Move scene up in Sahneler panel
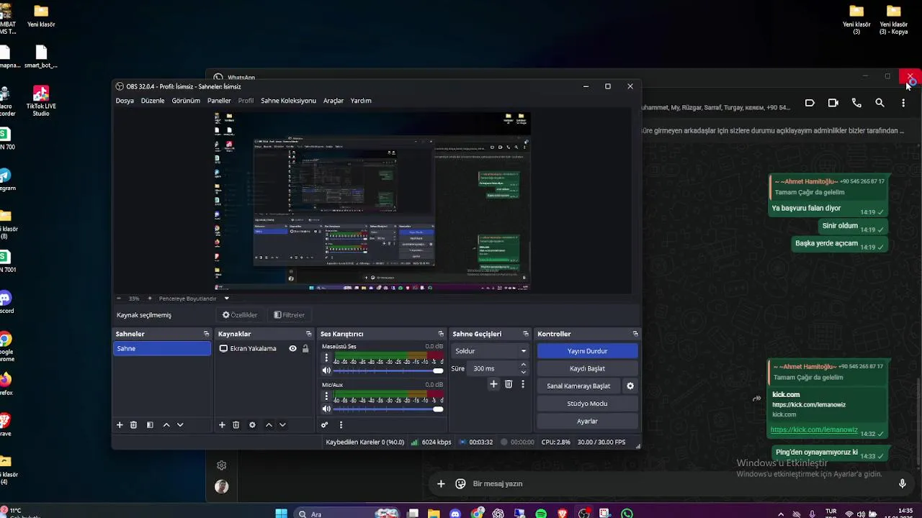 click(166, 425)
